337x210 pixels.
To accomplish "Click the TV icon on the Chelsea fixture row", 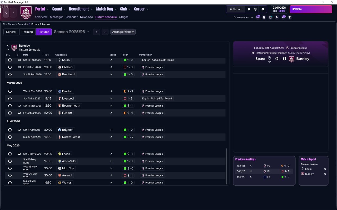I will point(19,67).
